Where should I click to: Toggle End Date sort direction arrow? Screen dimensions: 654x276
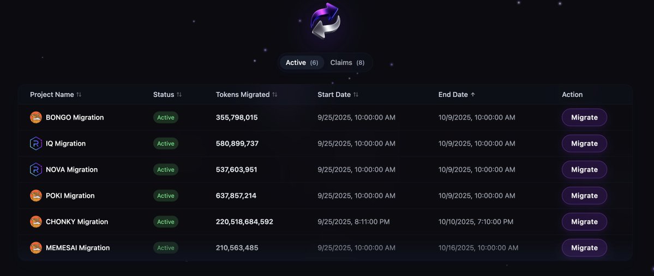pyautogui.click(x=473, y=95)
